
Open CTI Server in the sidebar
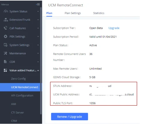pyautogui.click(x=17, y=112)
